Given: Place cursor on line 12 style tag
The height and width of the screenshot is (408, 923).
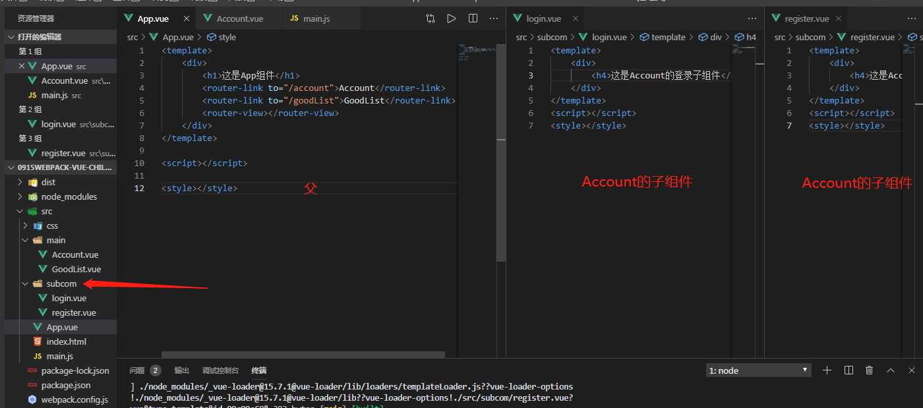Looking at the screenshot, I should (199, 188).
